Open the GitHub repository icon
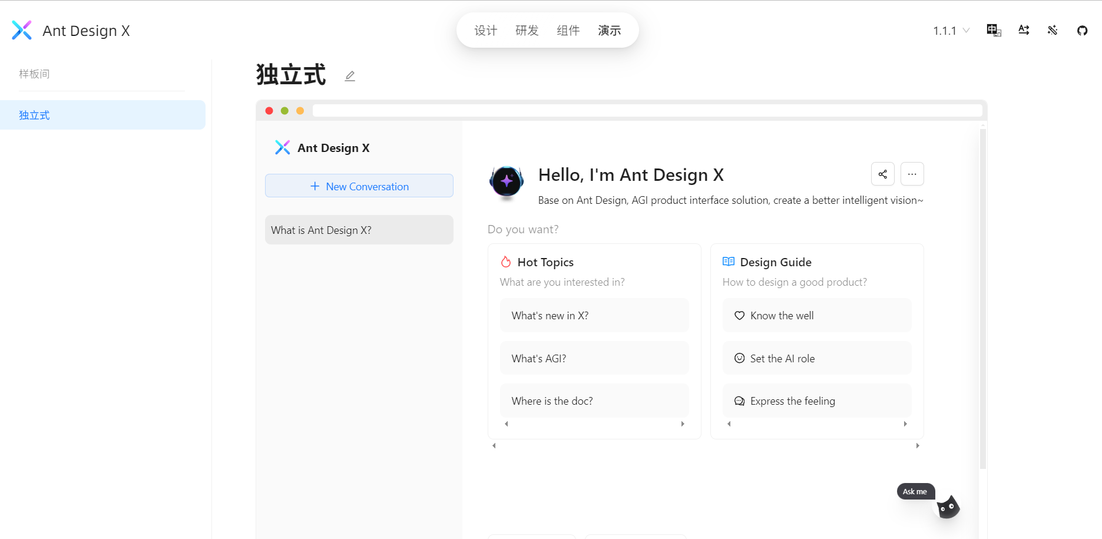The image size is (1102, 539). point(1082,30)
